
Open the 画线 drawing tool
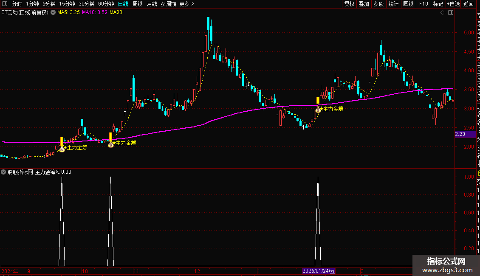(x=408, y=4)
